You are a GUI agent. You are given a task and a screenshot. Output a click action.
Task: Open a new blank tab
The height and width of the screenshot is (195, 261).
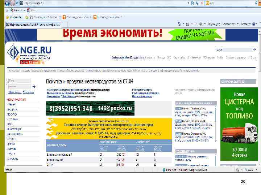(x=65, y=25)
